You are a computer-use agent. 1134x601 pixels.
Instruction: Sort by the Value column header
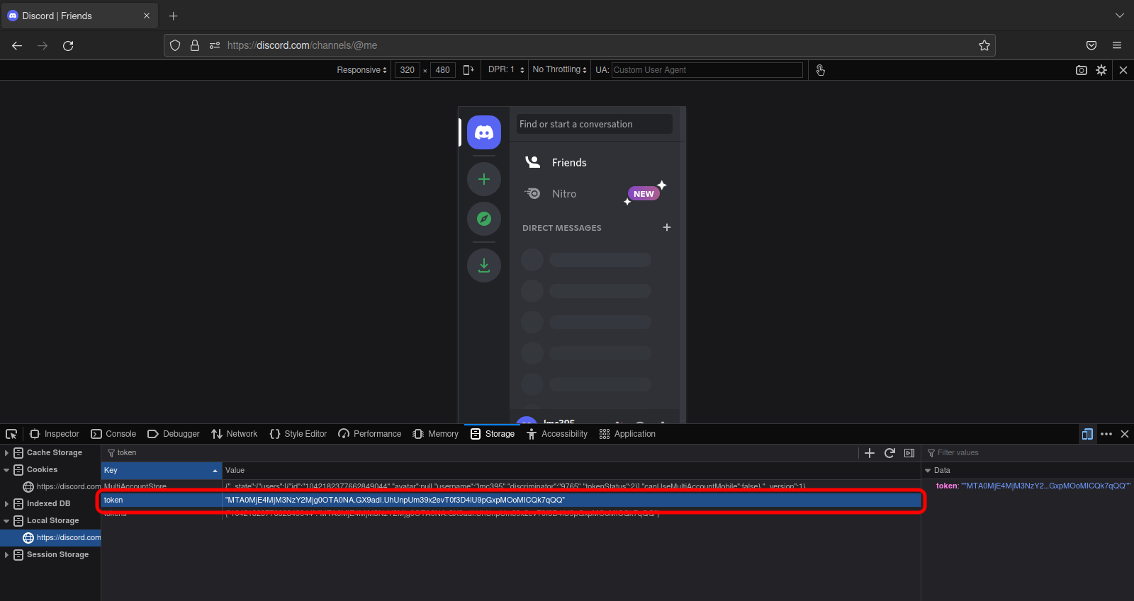coord(571,470)
